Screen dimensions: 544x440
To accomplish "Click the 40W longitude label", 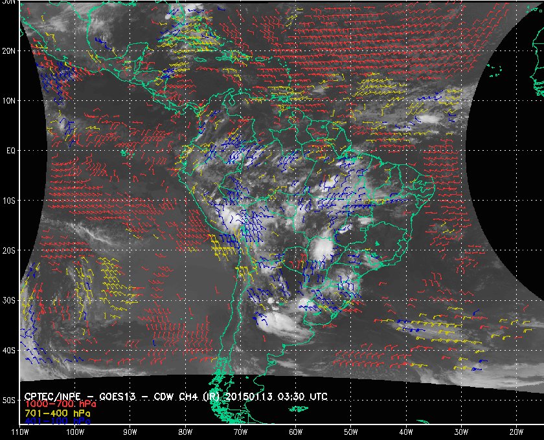I will pyautogui.click(x=406, y=432).
